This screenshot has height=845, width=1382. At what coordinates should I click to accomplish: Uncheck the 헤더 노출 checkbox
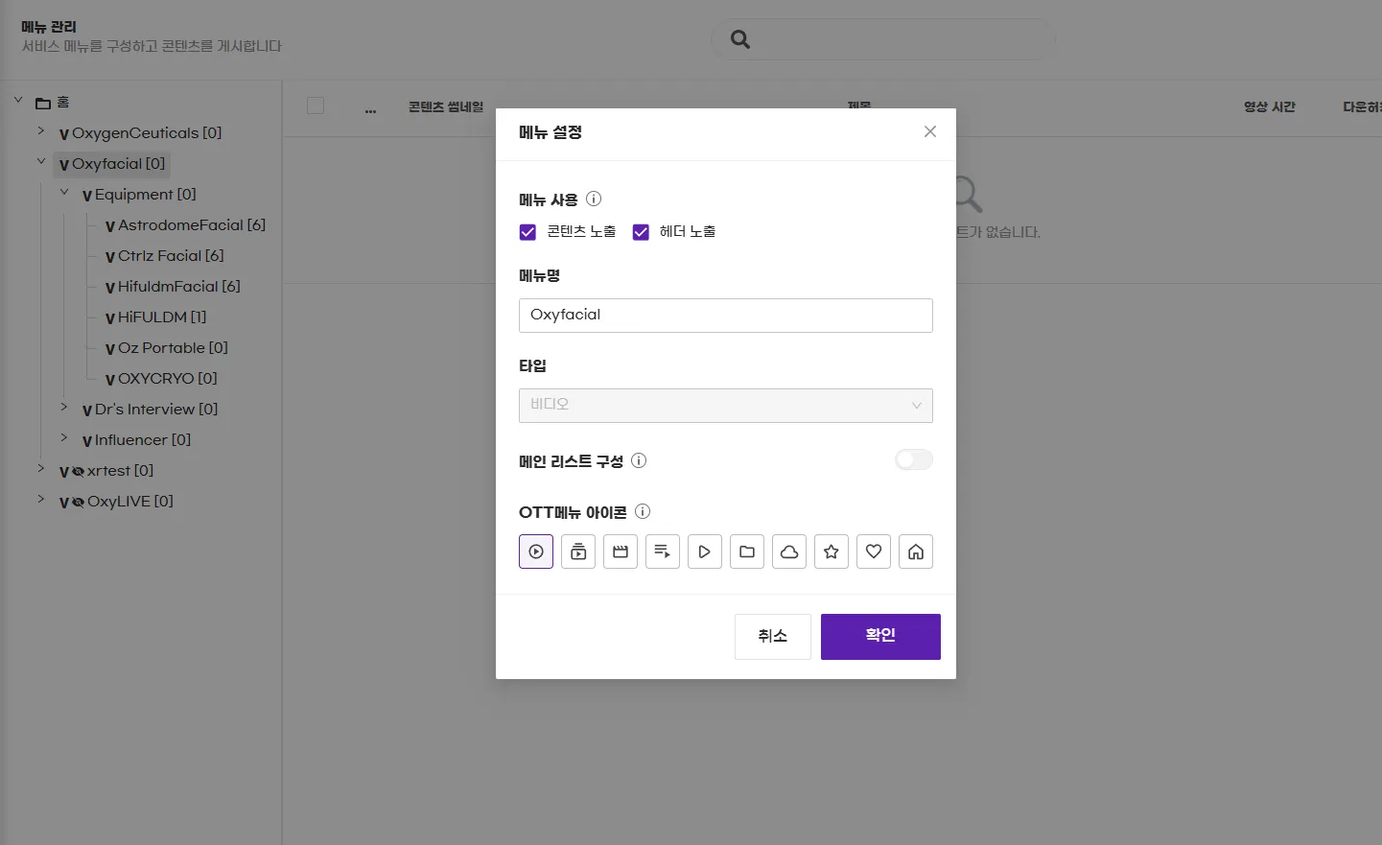point(641,232)
